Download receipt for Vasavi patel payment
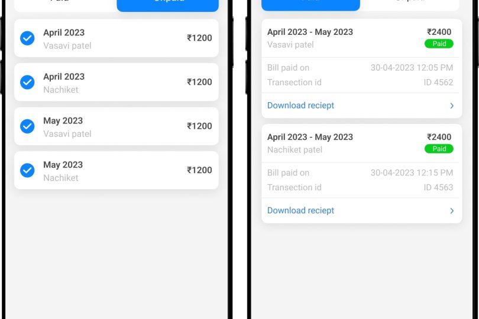This screenshot has height=319, width=479. tap(301, 106)
